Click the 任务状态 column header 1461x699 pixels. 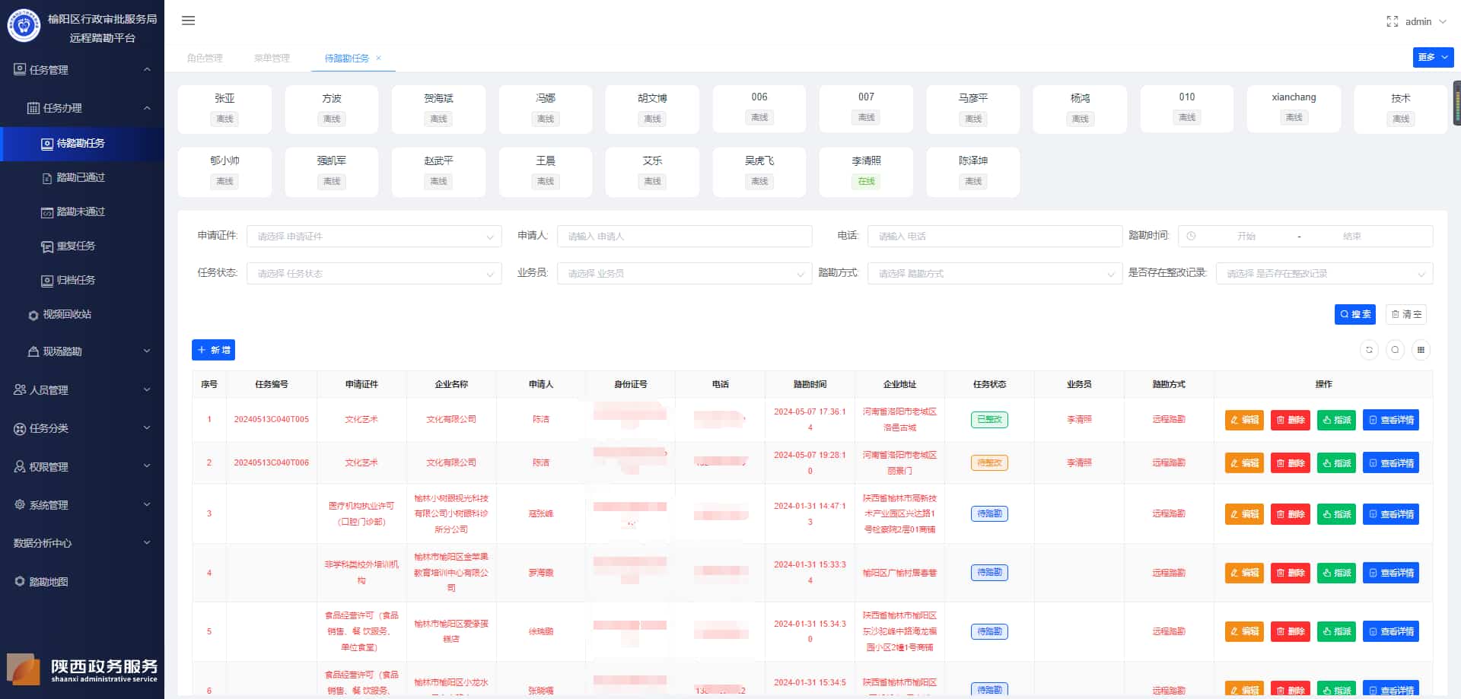(989, 384)
